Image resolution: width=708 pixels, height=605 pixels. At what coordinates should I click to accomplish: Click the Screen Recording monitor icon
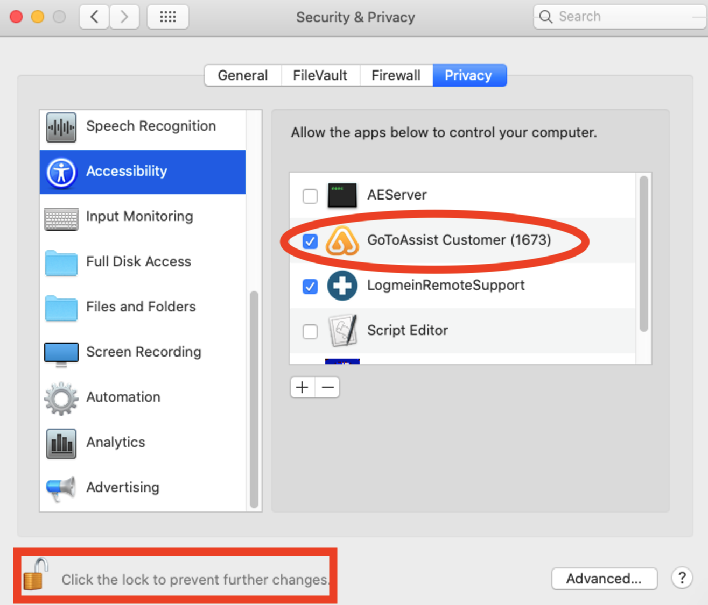pos(61,354)
